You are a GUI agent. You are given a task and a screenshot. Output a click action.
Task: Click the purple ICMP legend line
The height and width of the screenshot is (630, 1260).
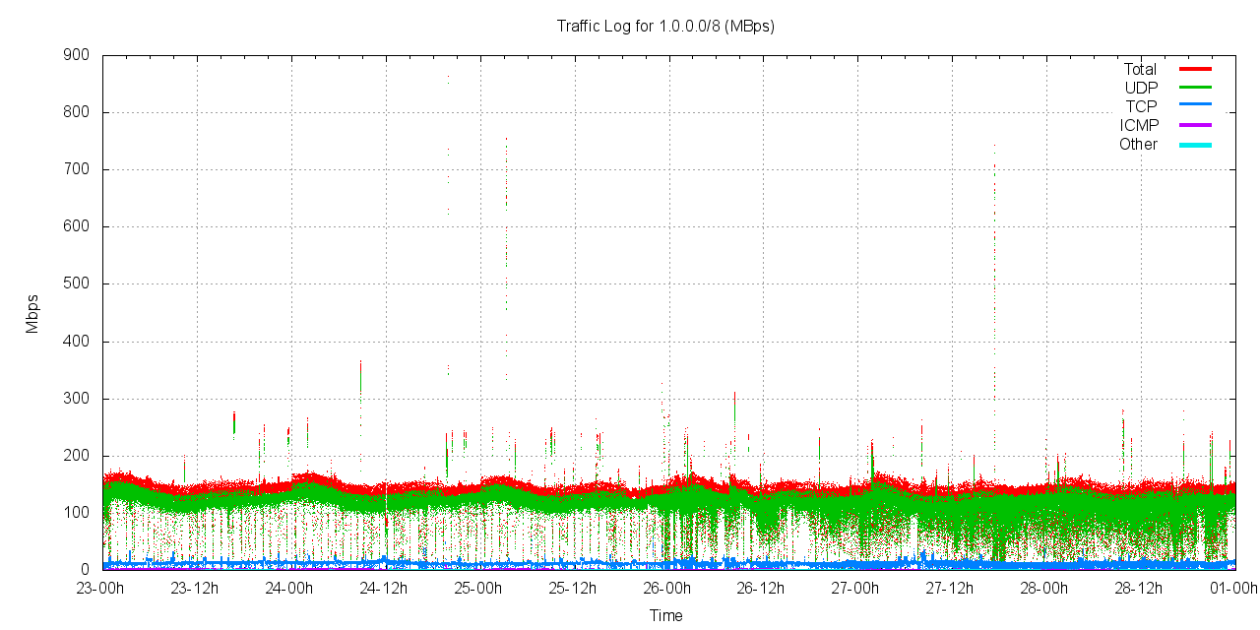point(1195,125)
